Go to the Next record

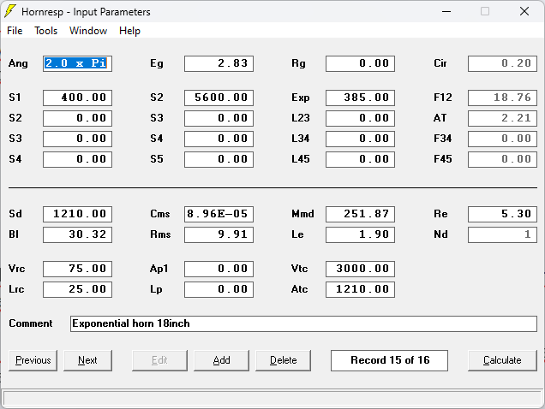point(87,360)
